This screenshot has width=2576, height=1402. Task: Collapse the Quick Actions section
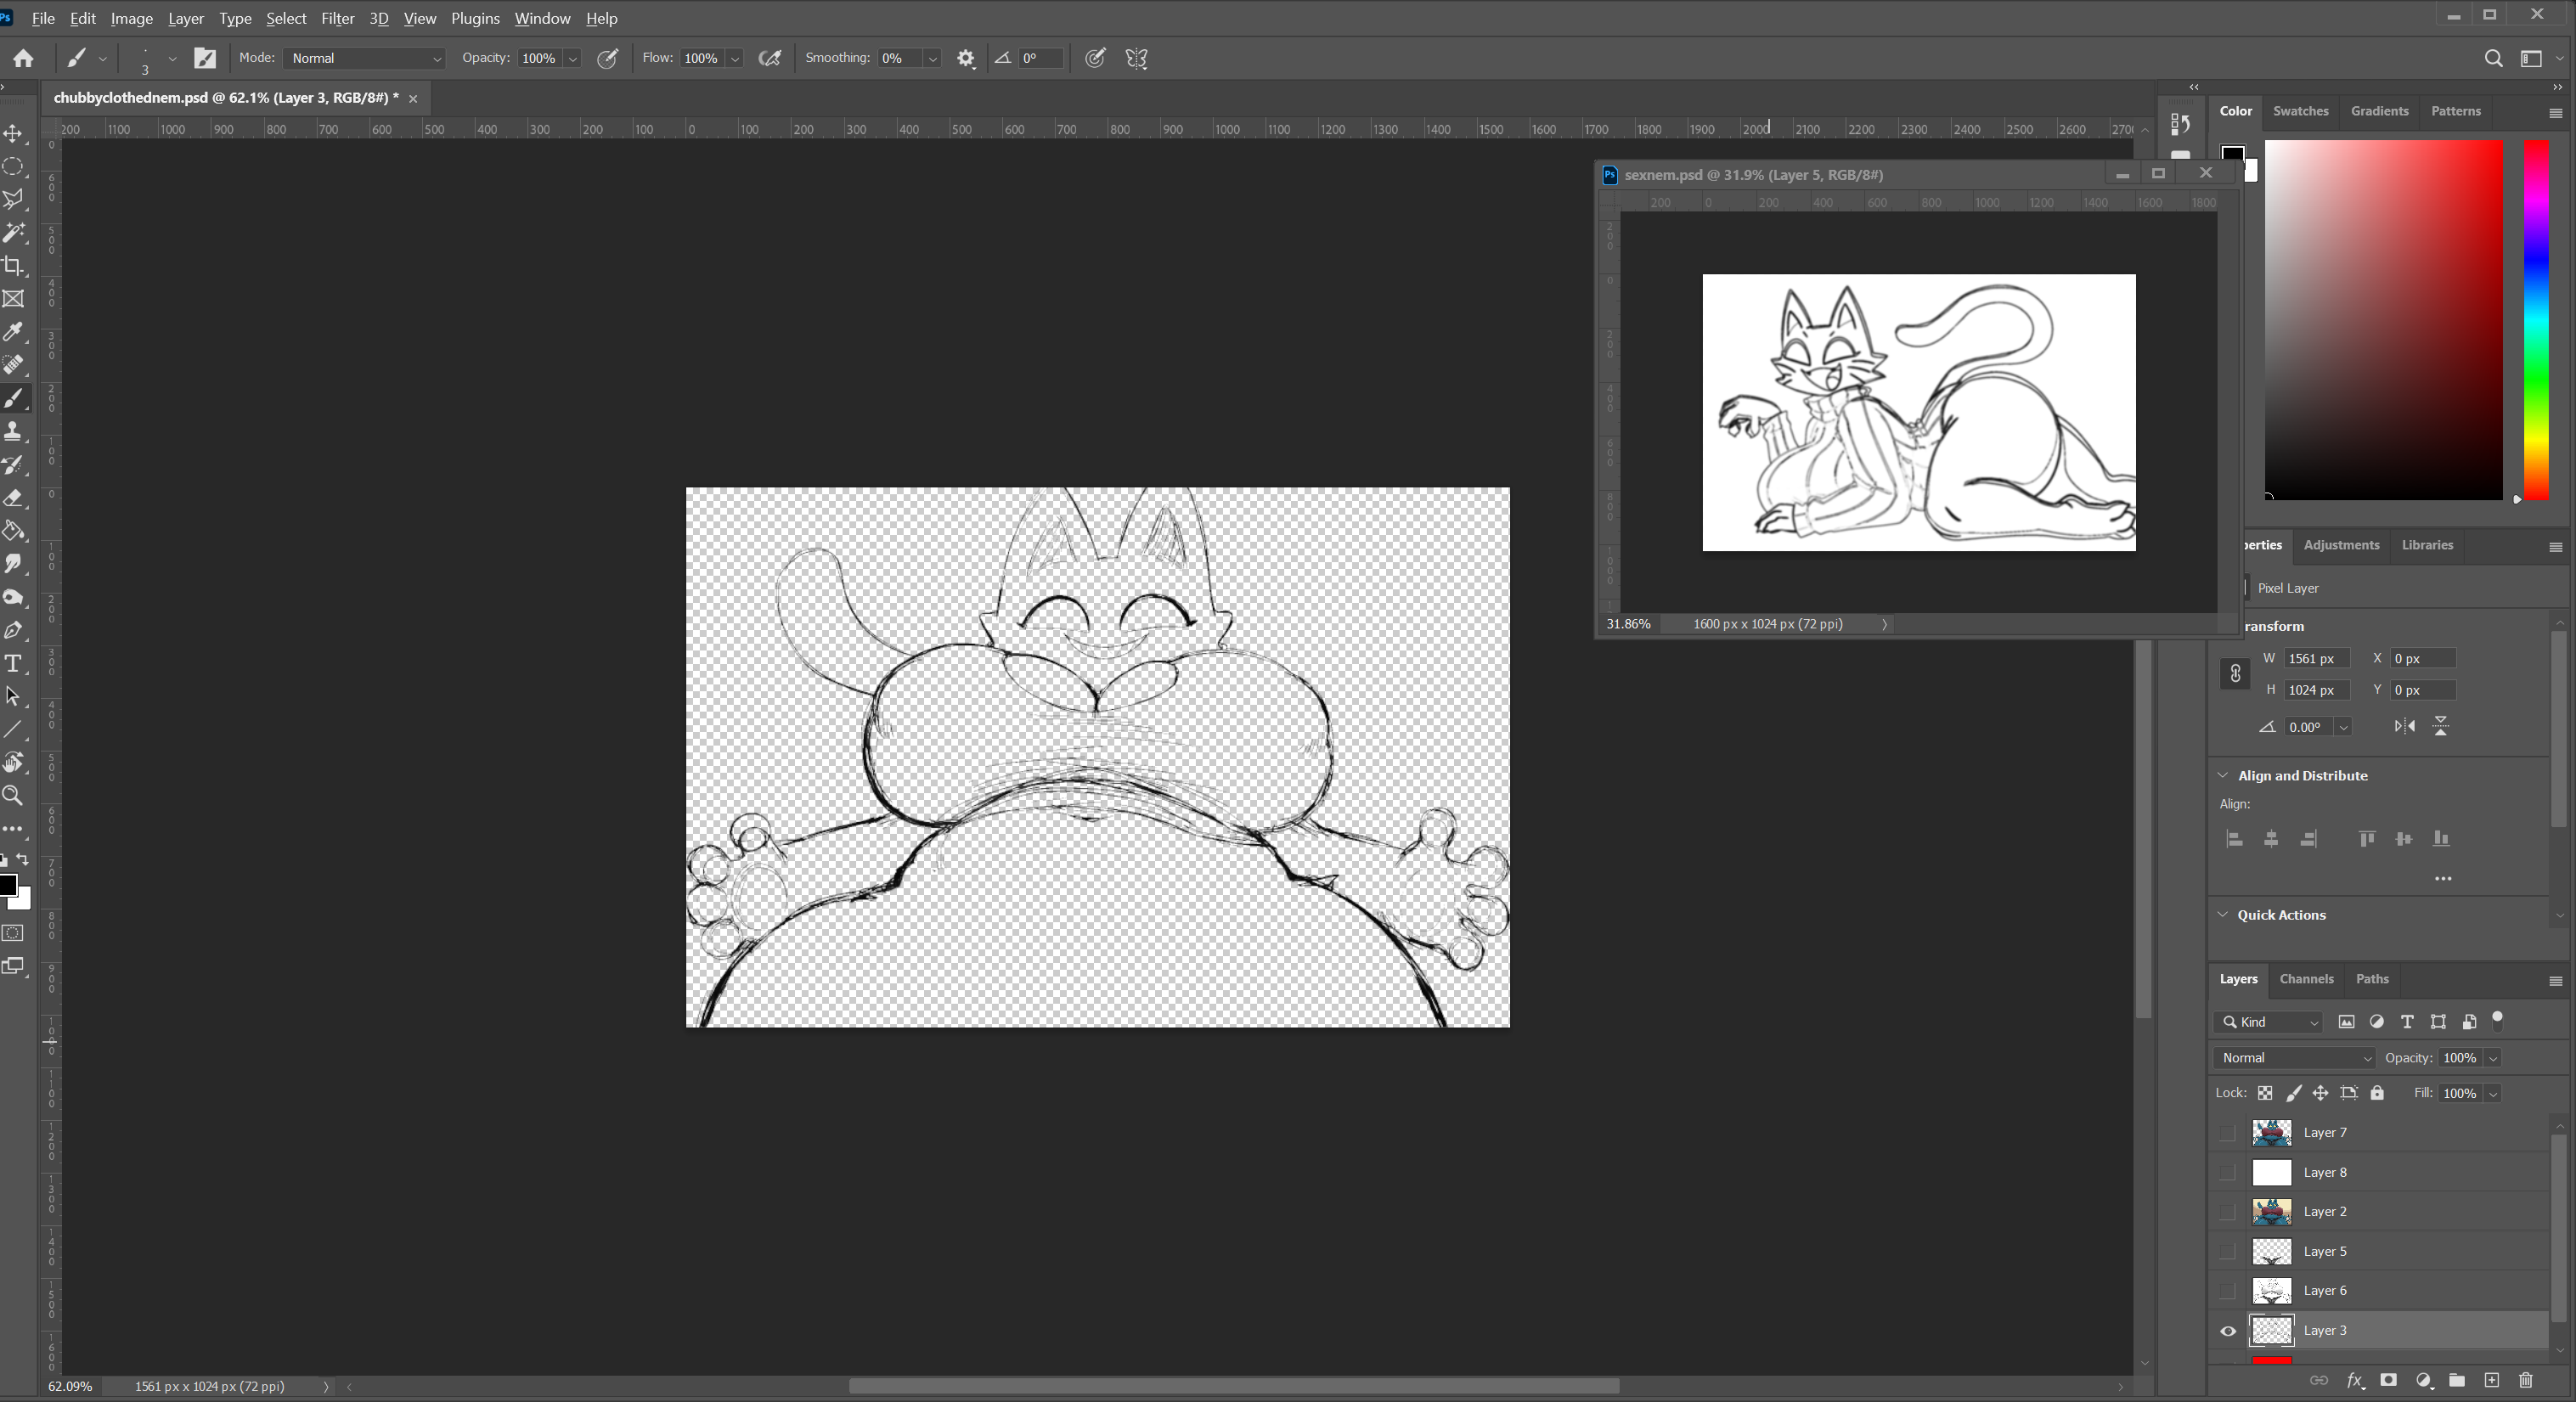(2223, 914)
